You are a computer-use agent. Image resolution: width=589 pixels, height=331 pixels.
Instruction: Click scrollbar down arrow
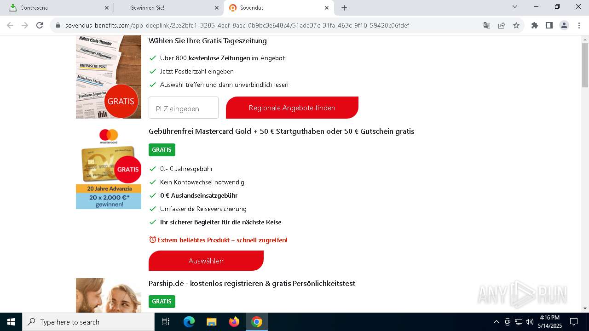click(585, 308)
